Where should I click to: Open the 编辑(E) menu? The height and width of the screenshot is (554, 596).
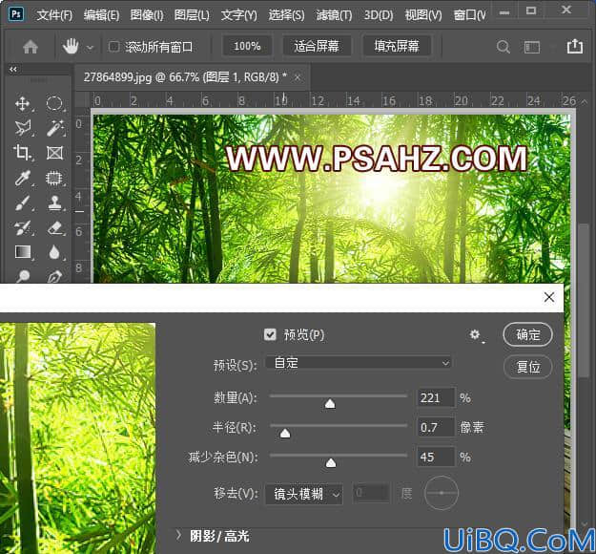(101, 15)
